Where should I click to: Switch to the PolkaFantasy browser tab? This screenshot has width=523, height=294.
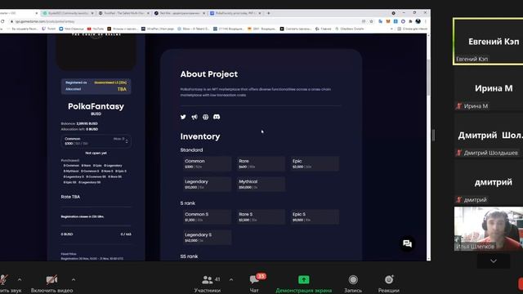(x=235, y=13)
